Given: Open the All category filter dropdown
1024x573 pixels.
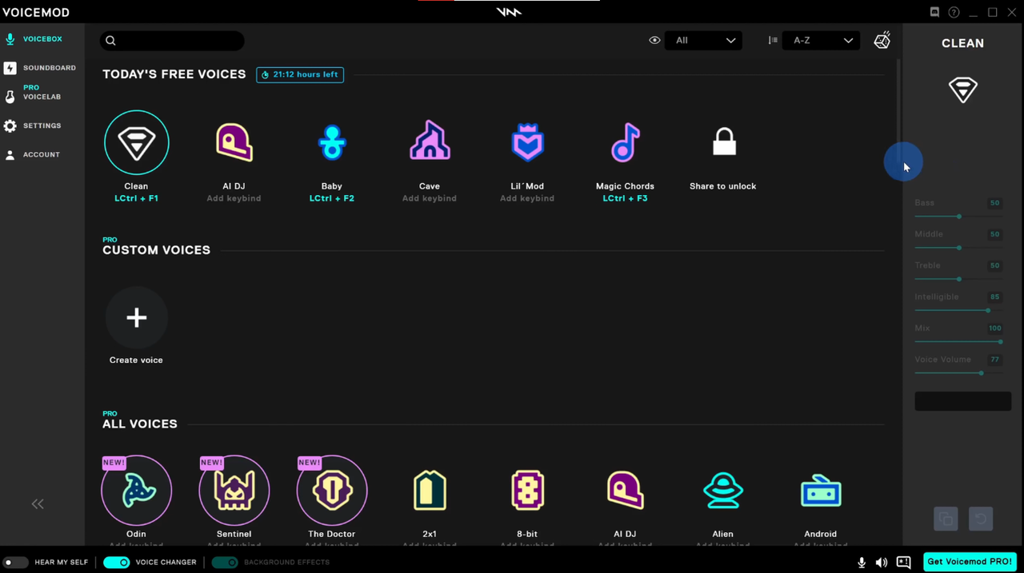Looking at the screenshot, I should (x=703, y=40).
